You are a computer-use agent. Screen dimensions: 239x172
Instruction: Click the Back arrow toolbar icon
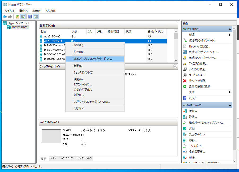(x=5, y=16)
